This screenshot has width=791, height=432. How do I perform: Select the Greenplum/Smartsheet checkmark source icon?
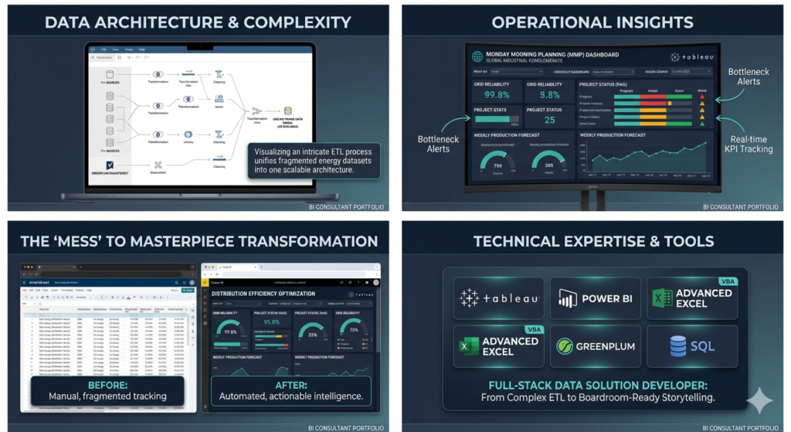[x=110, y=165]
